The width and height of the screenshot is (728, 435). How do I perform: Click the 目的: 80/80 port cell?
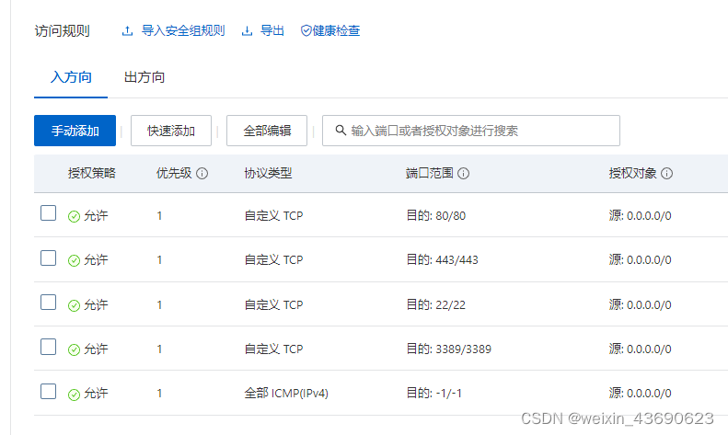click(x=436, y=215)
